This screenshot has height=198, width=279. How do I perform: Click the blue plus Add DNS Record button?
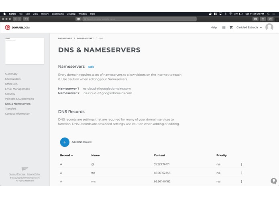click(x=65, y=142)
